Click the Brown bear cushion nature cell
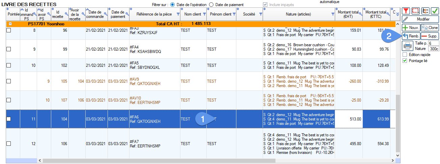This screenshot has width=440, height=164. pyautogui.click(x=299, y=49)
